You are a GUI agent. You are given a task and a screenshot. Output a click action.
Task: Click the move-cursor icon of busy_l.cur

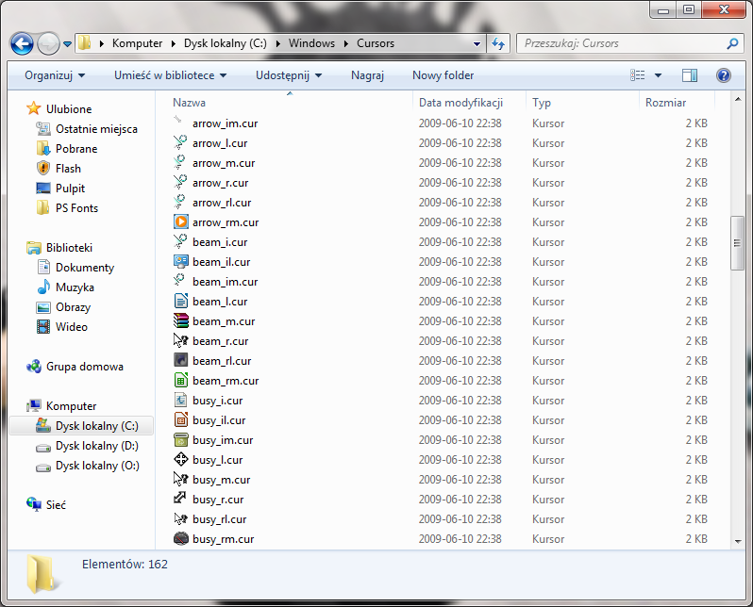(x=180, y=459)
